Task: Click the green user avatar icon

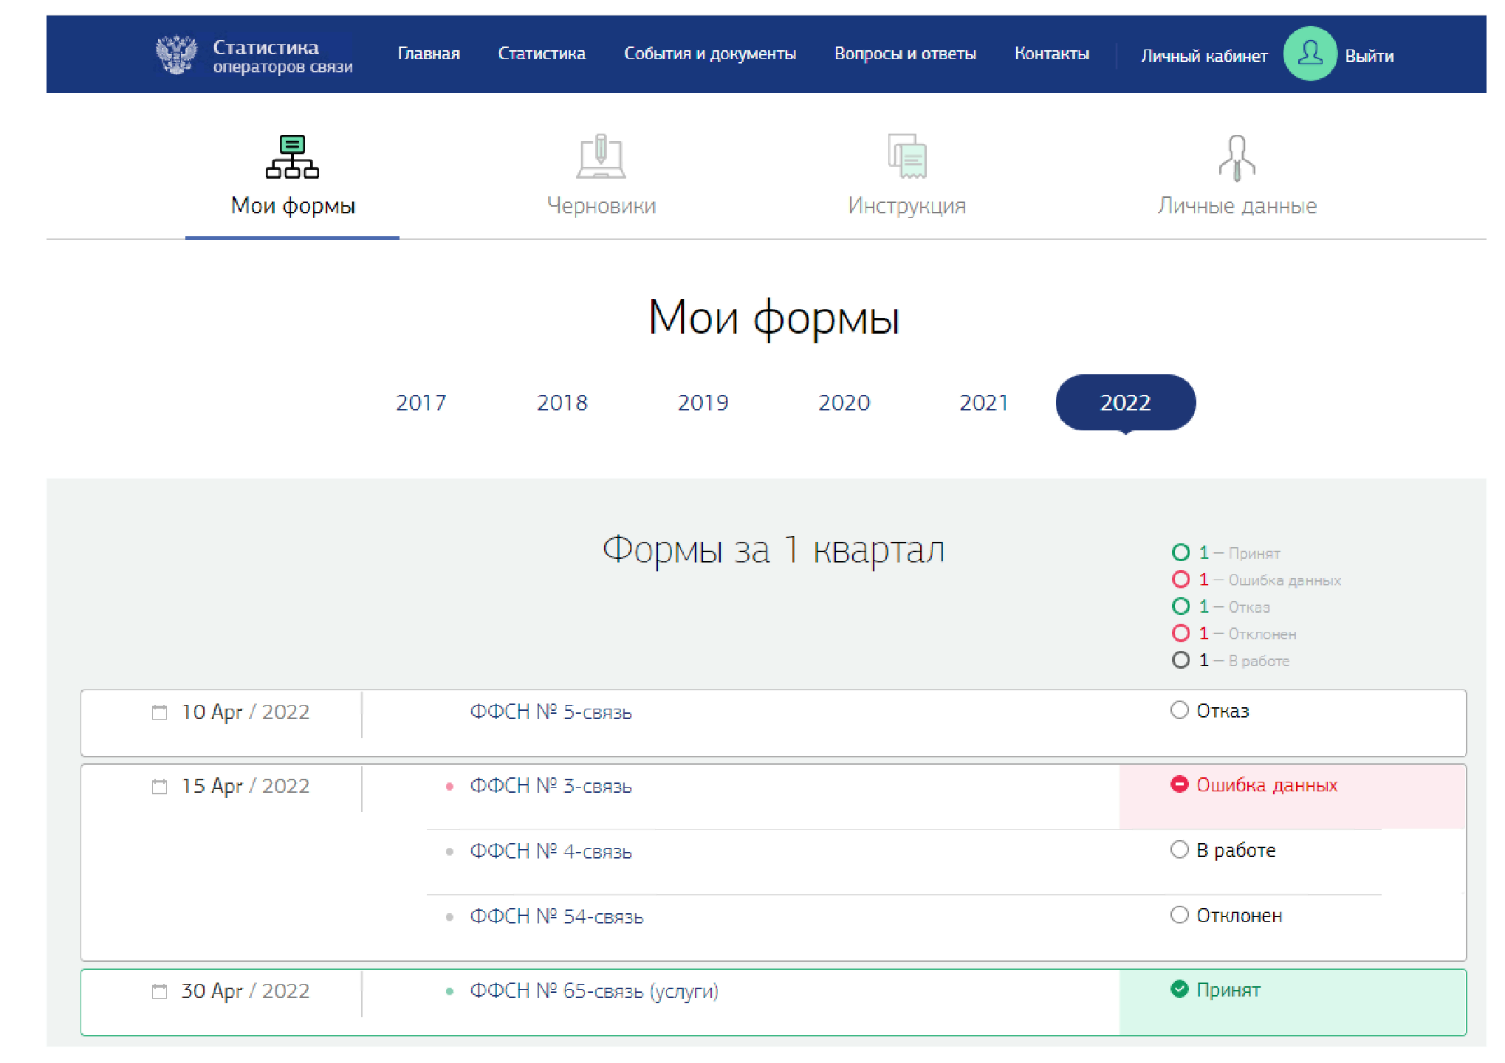Action: pos(1309,54)
